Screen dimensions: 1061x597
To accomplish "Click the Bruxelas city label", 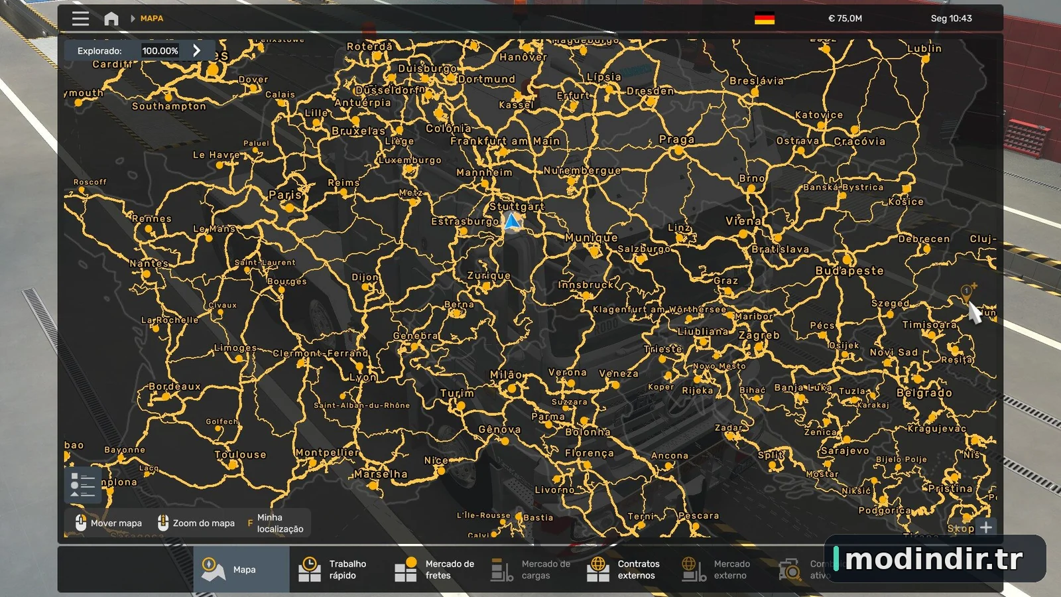I will (358, 131).
